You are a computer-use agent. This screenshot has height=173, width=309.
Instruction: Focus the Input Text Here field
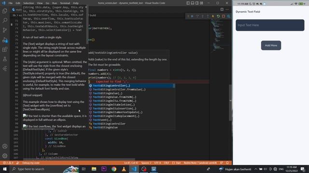click(270, 25)
